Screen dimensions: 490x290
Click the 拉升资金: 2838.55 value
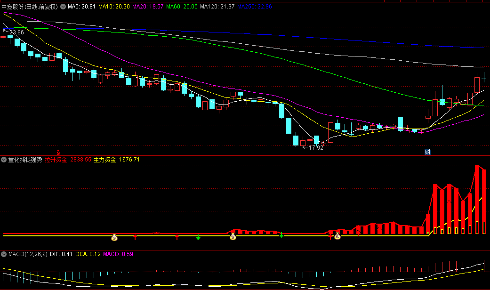[68, 160]
